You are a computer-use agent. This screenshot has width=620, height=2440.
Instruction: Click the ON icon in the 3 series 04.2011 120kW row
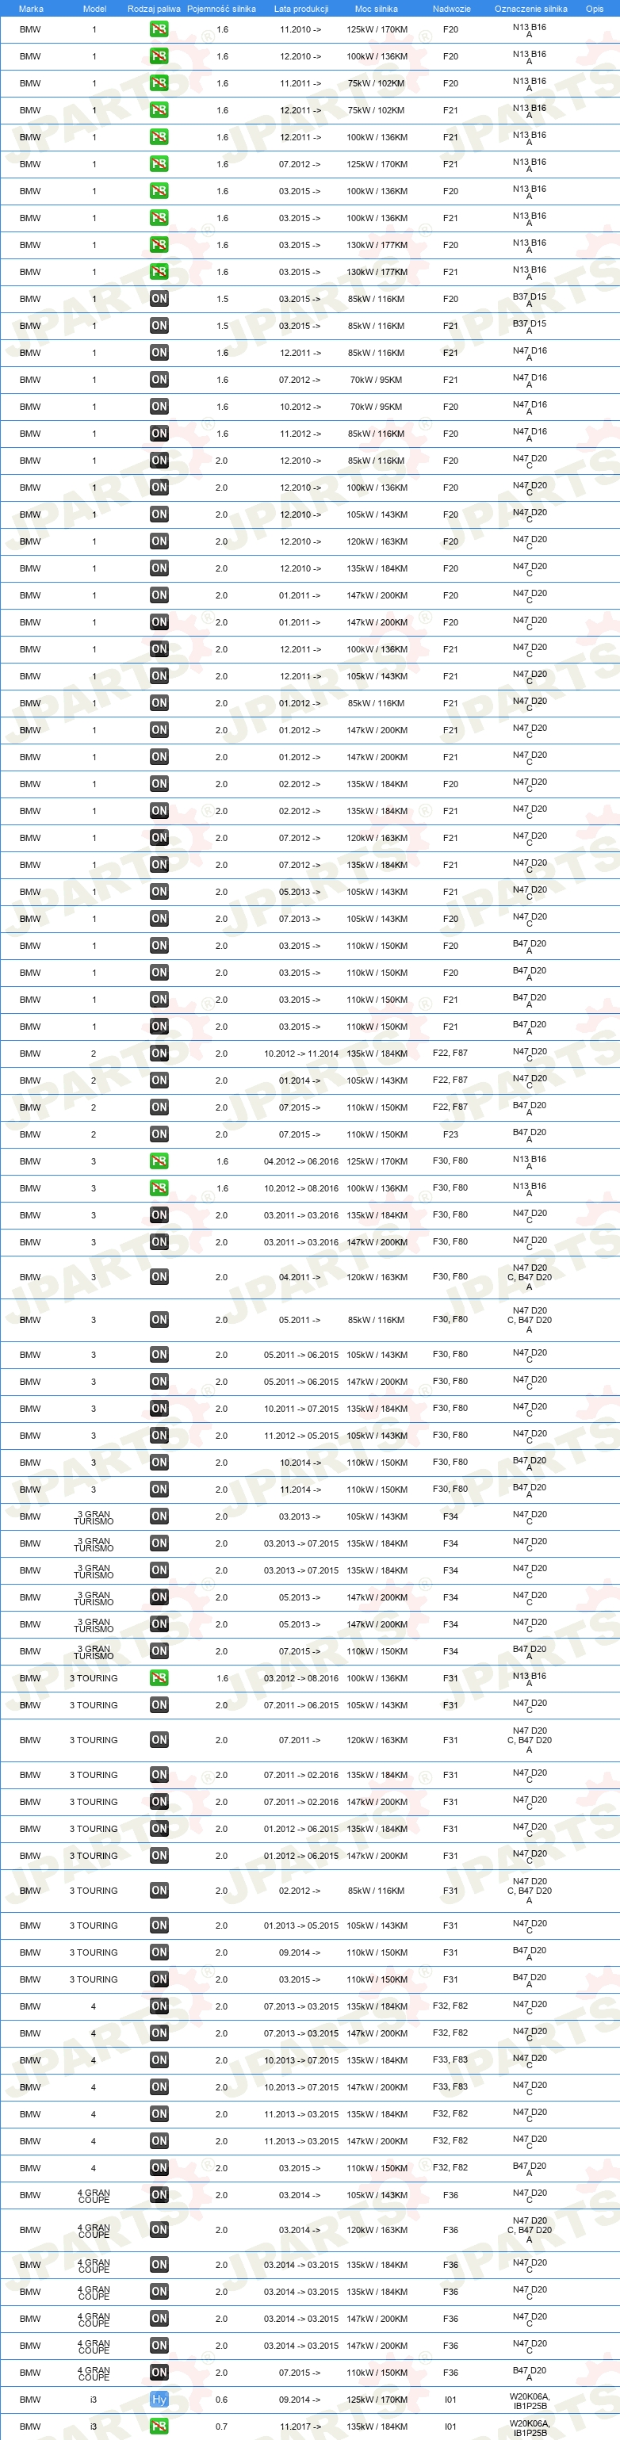click(159, 1277)
